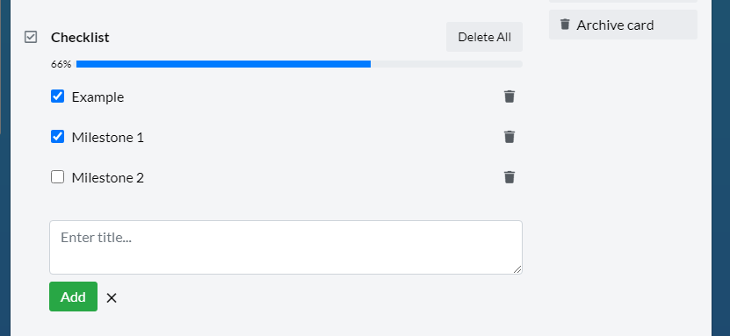Viewport: 730px width, 336px height.
Task: Click the text area resize handle
Action: coord(517,269)
